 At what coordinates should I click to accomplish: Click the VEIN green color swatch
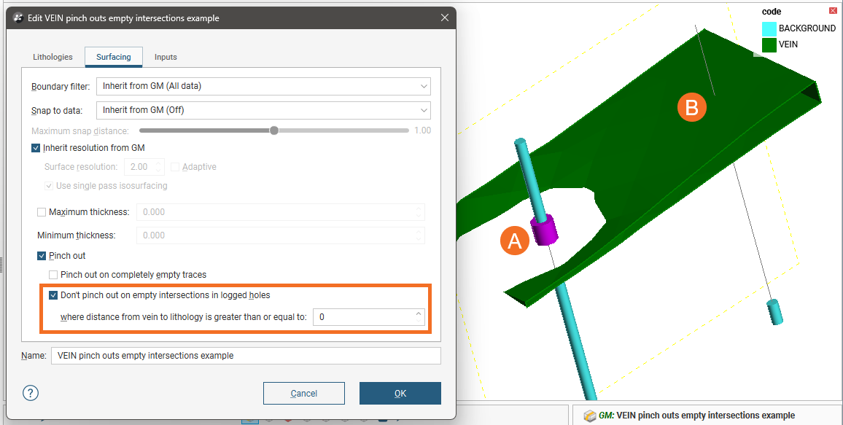point(769,44)
